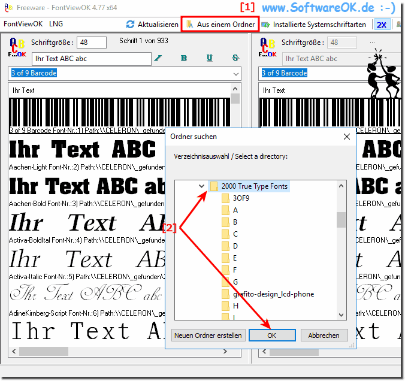Image resolution: width=405 pixels, height=381 pixels.
Task: Click left font list scroll up arrow
Action: [235, 89]
